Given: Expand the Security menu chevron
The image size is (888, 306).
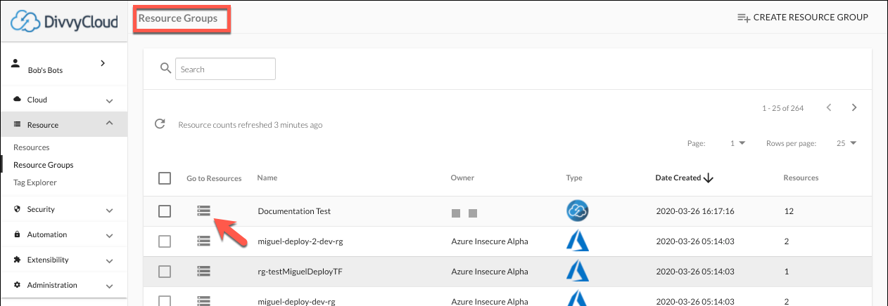Looking at the screenshot, I should coord(109,210).
